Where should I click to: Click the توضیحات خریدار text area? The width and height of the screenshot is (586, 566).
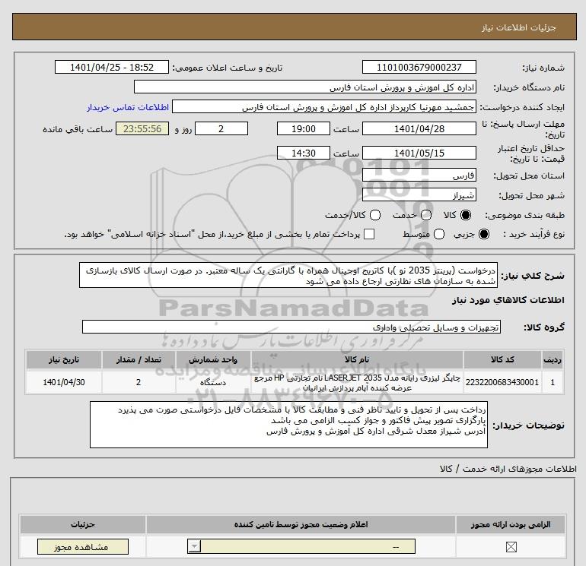pos(288,425)
